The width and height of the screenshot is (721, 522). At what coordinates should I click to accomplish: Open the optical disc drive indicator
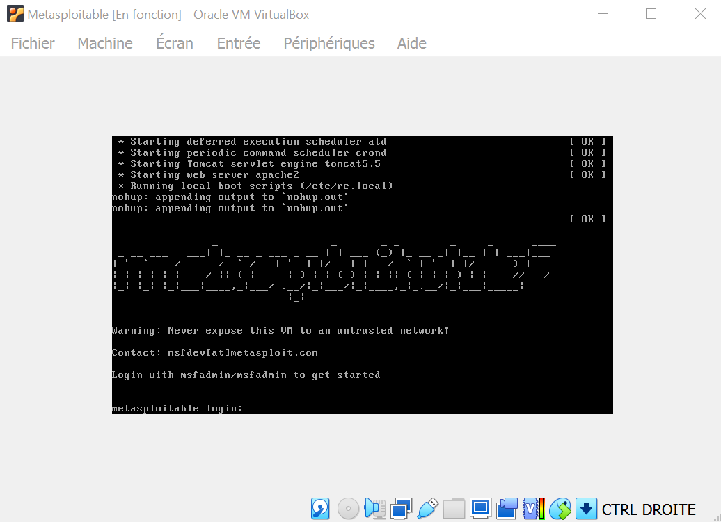click(x=348, y=509)
